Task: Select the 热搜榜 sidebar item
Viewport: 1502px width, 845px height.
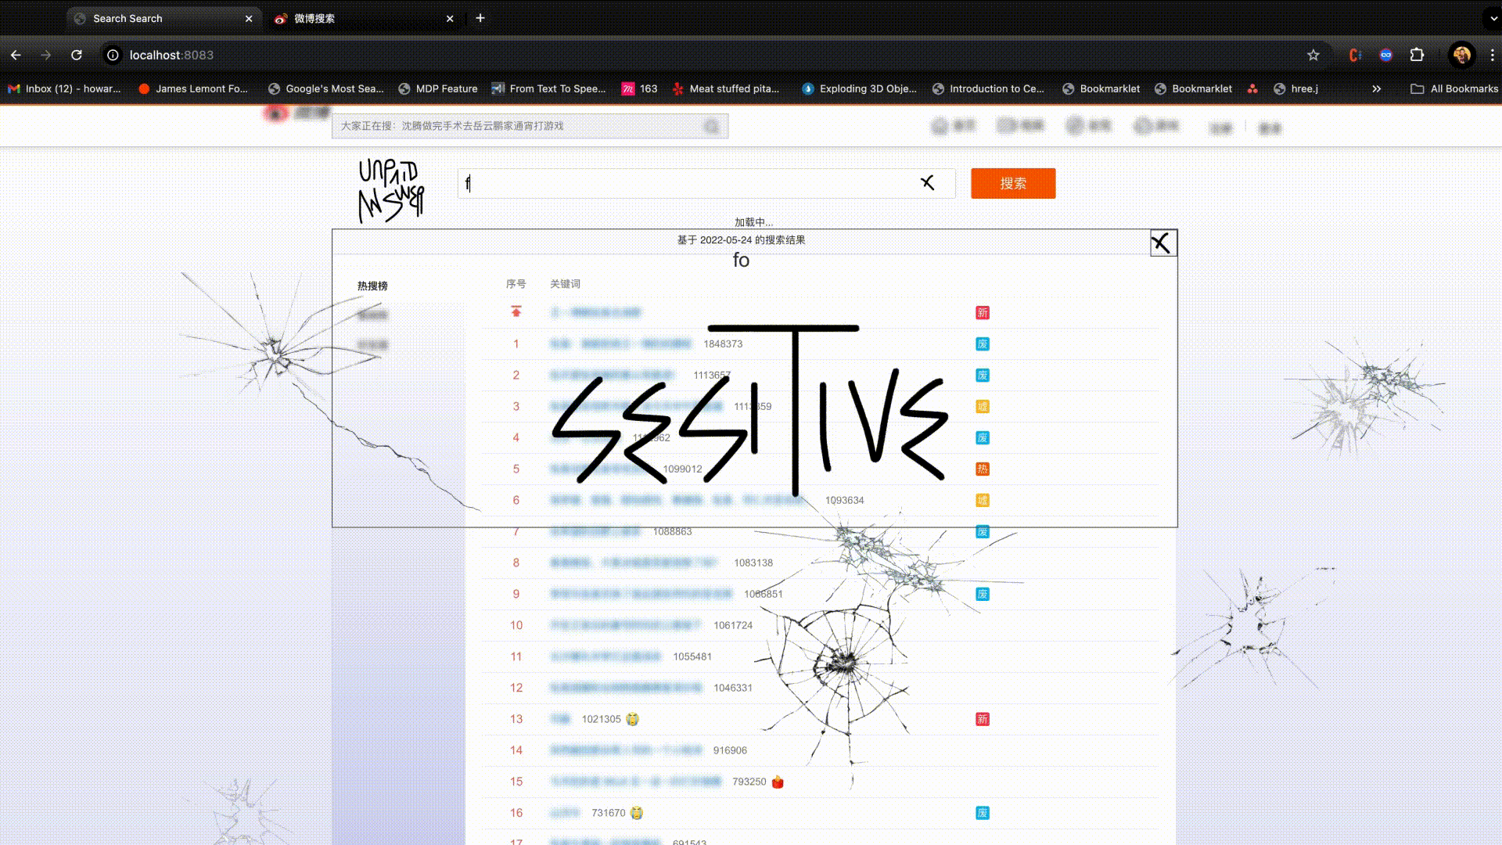Action: coord(372,286)
